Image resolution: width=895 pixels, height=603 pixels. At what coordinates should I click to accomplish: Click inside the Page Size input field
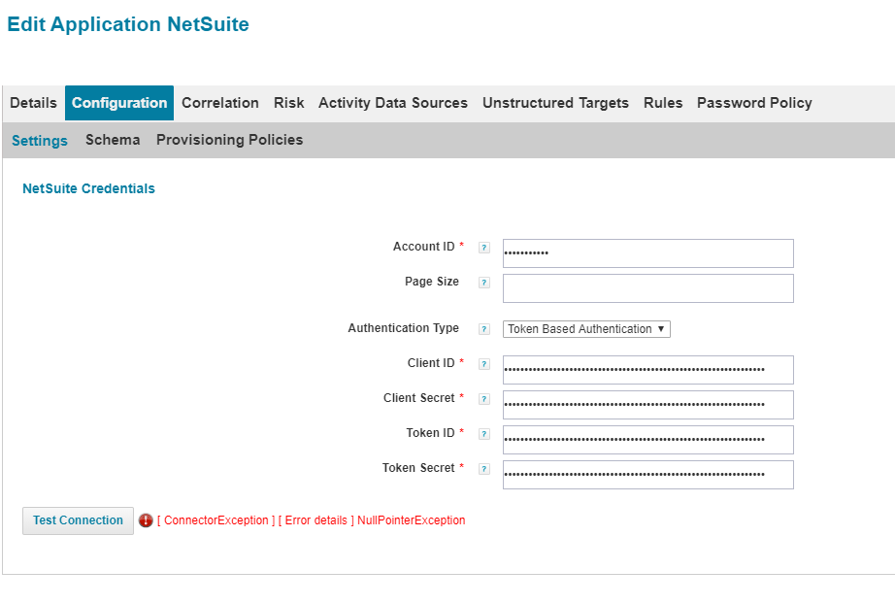point(647,287)
